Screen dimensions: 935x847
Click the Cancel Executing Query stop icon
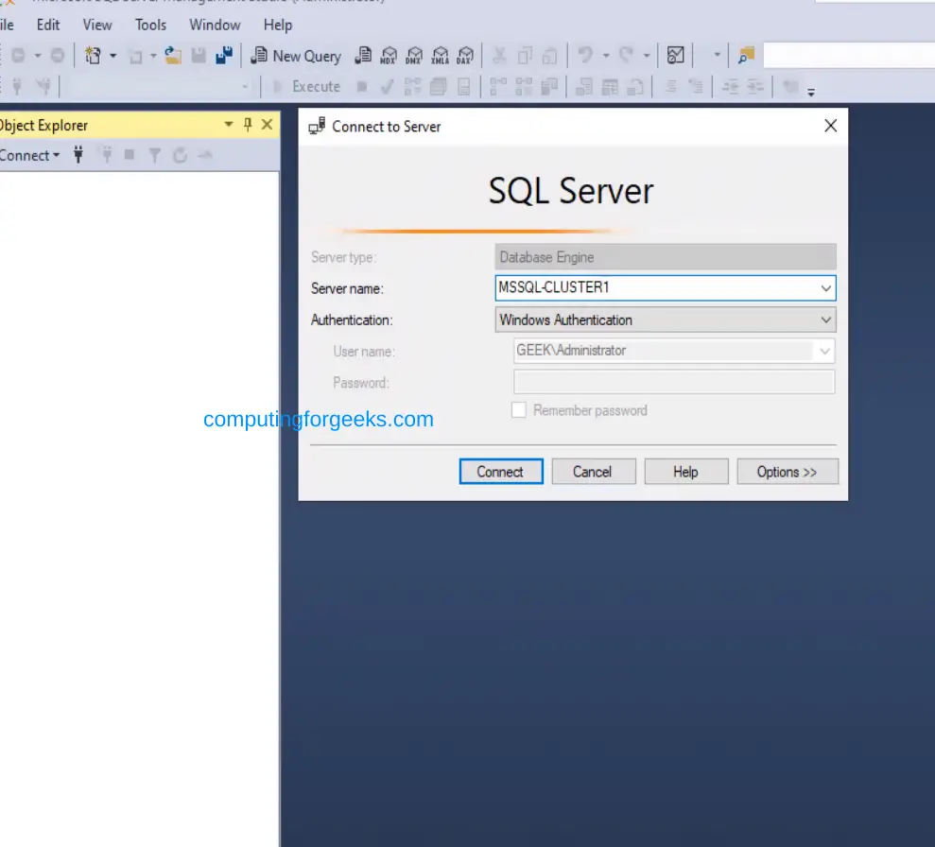tap(361, 87)
